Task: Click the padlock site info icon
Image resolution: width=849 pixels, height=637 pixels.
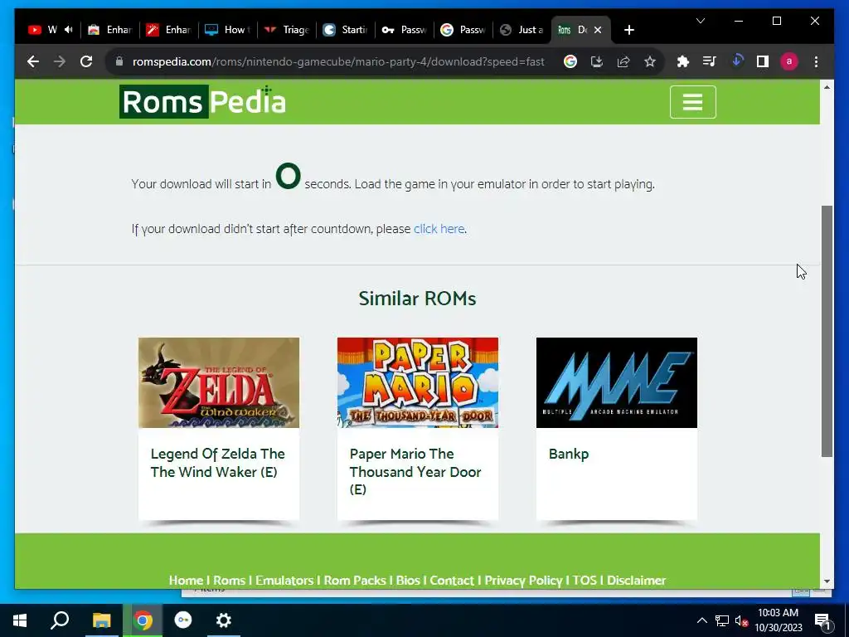Action: point(119,61)
